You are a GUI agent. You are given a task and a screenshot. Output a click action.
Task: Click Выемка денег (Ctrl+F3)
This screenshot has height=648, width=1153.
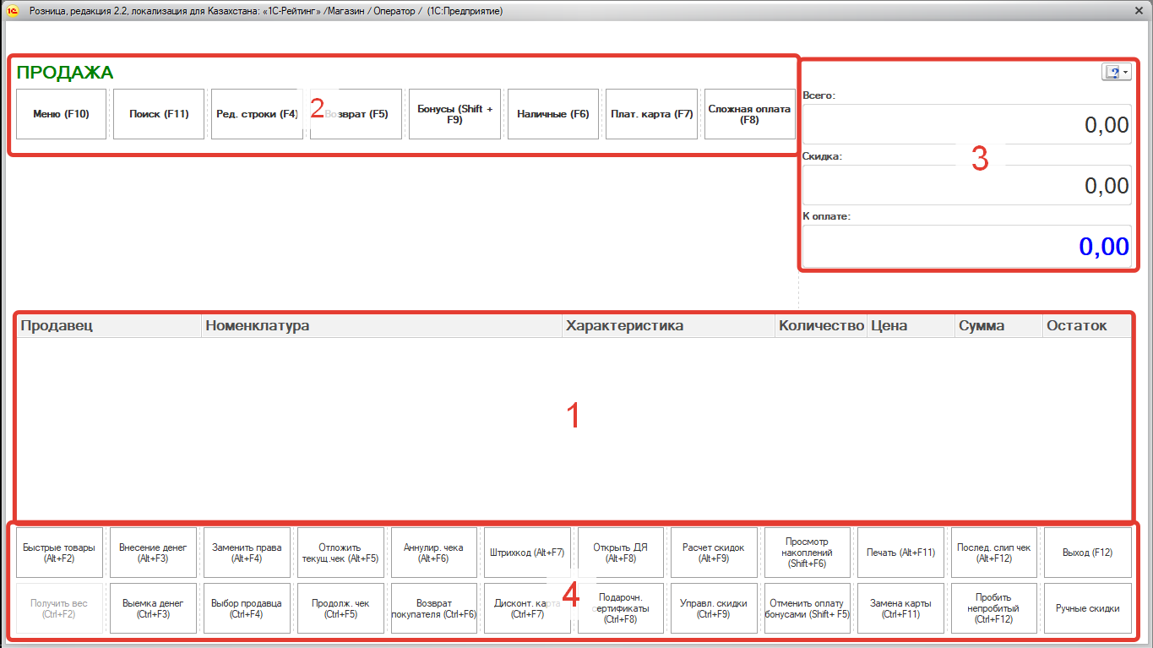[x=153, y=608]
